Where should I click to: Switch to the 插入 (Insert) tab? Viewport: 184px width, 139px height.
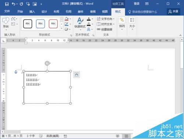coord(32,11)
